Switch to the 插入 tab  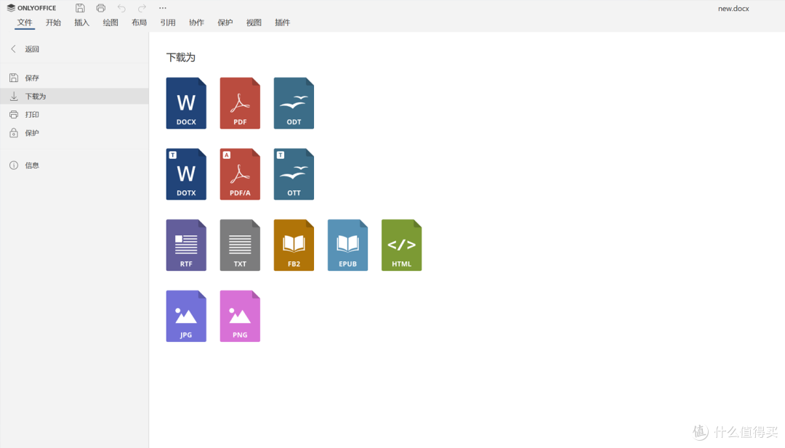point(81,23)
